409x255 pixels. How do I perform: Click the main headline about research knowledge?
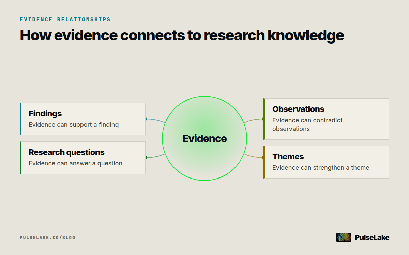coord(182,36)
